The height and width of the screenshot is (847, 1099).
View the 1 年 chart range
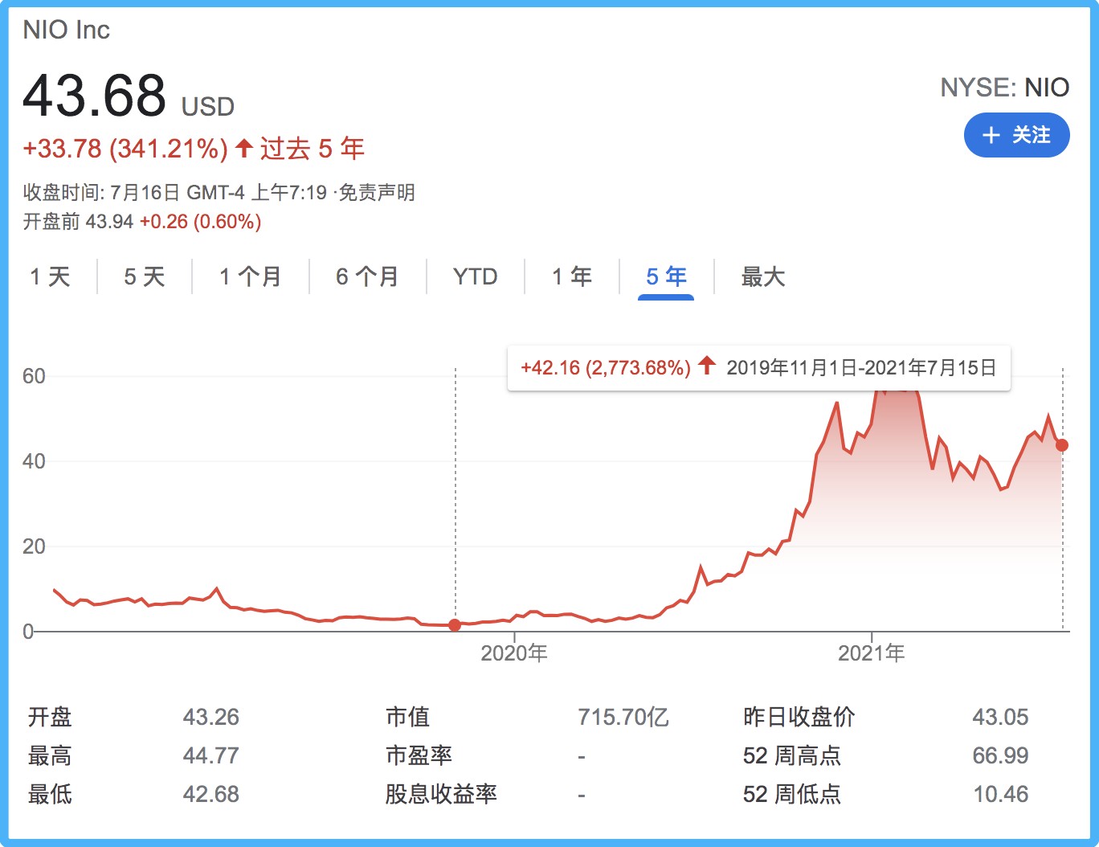tap(572, 277)
